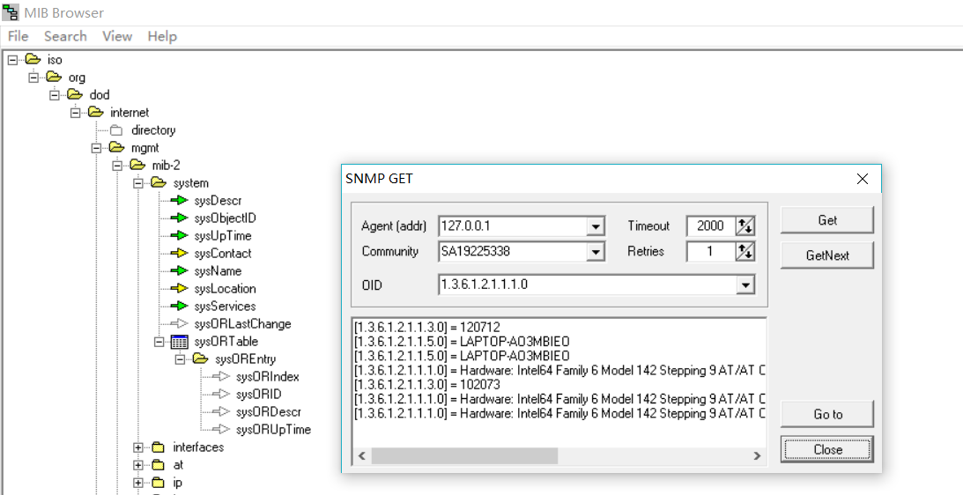Click the green arrow icon for sysObjectID
The image size is (963, 495).
(179, 218)
